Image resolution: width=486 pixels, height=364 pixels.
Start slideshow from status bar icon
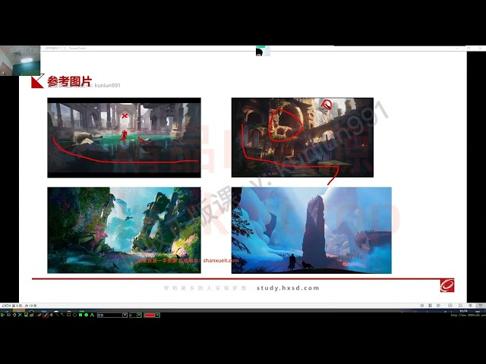coord(480,306)
